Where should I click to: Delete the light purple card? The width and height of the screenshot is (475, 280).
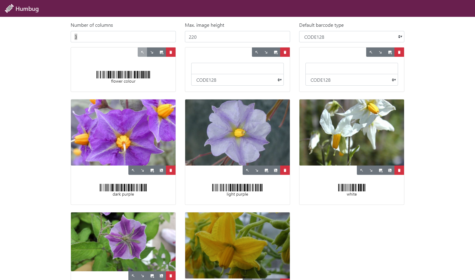pos(285,170)
